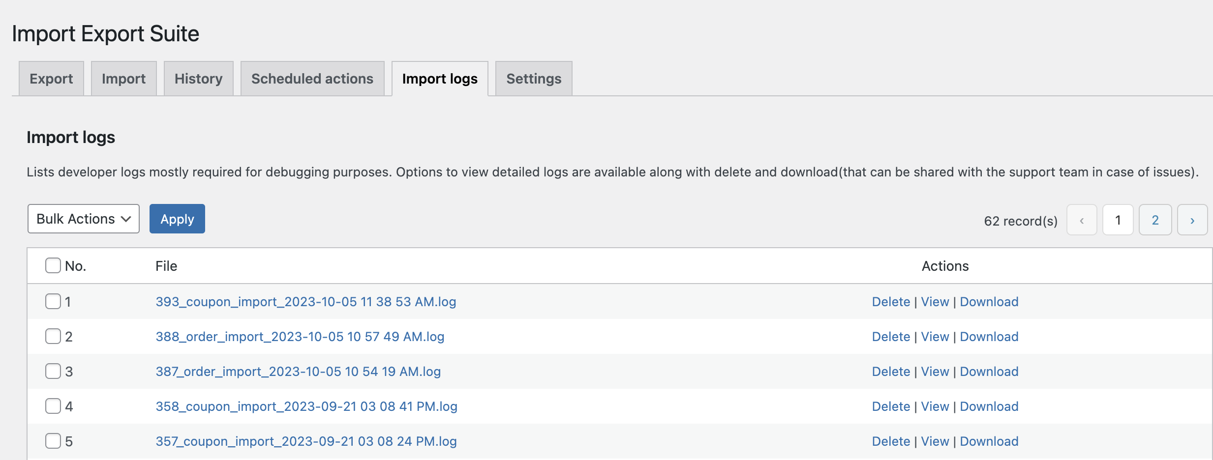Check the checkbox for log entry 3

click(53, 371)
